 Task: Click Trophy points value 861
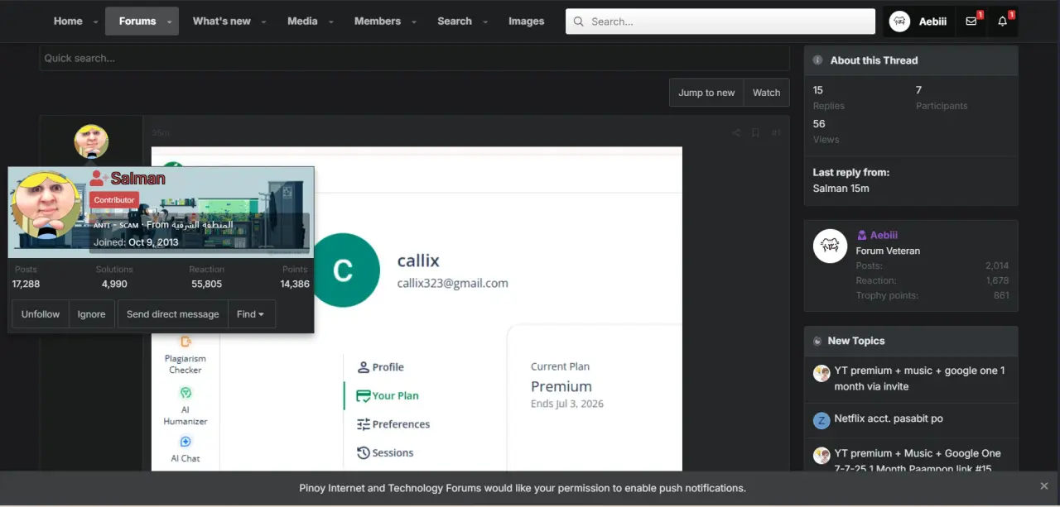(1001, 295)
